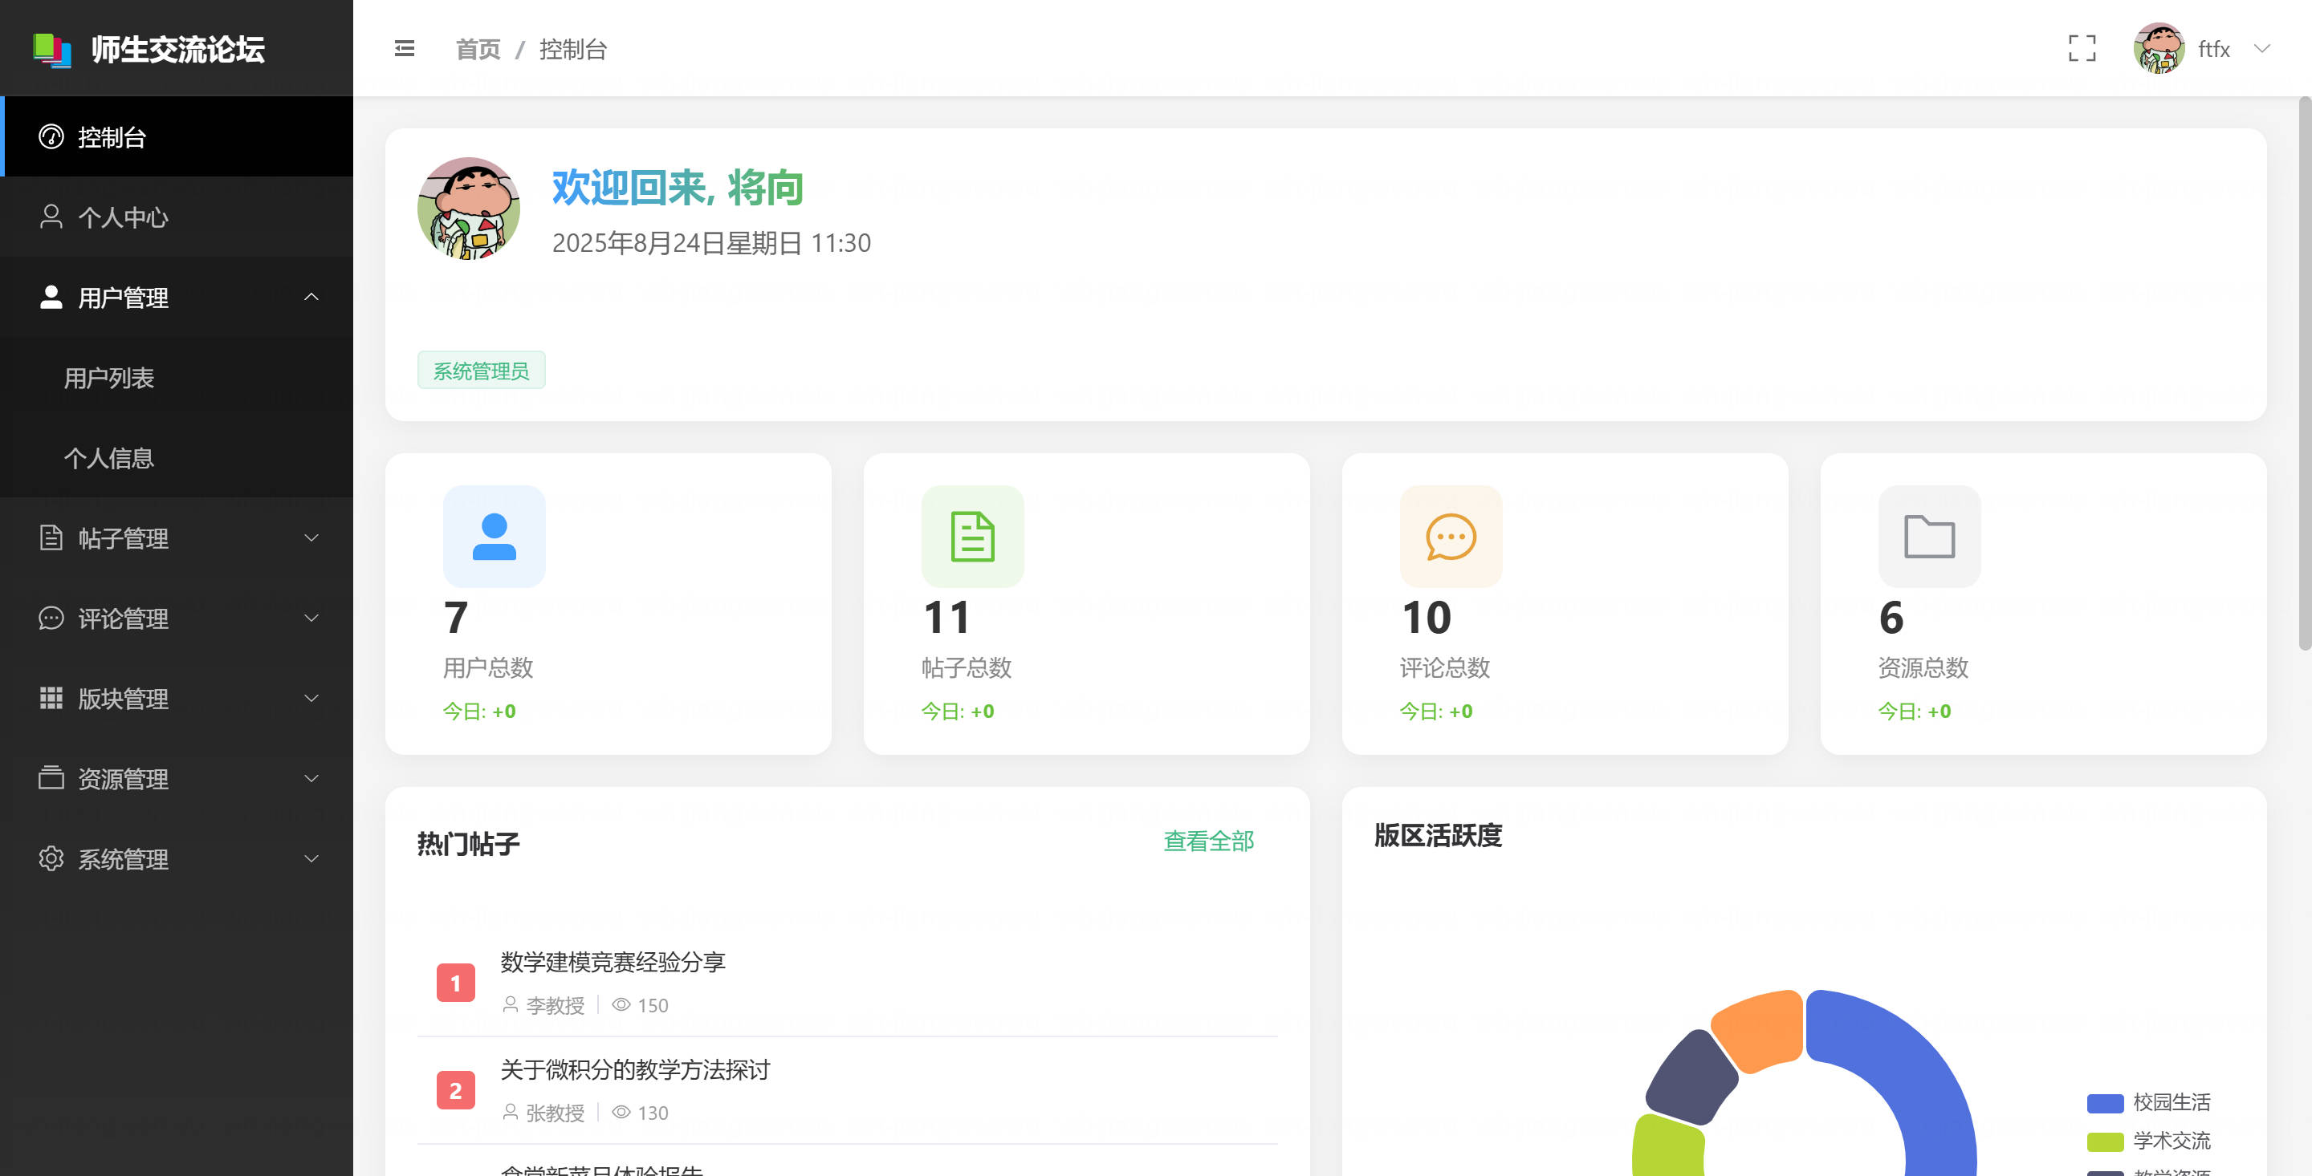Click the 资源总数 label text
The height and width of the screenshot is (1176, 2312).
click(1923, 667)
